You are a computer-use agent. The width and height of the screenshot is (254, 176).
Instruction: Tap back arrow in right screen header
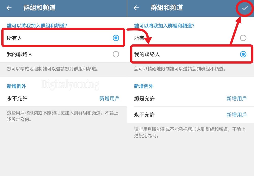[136, 8]
